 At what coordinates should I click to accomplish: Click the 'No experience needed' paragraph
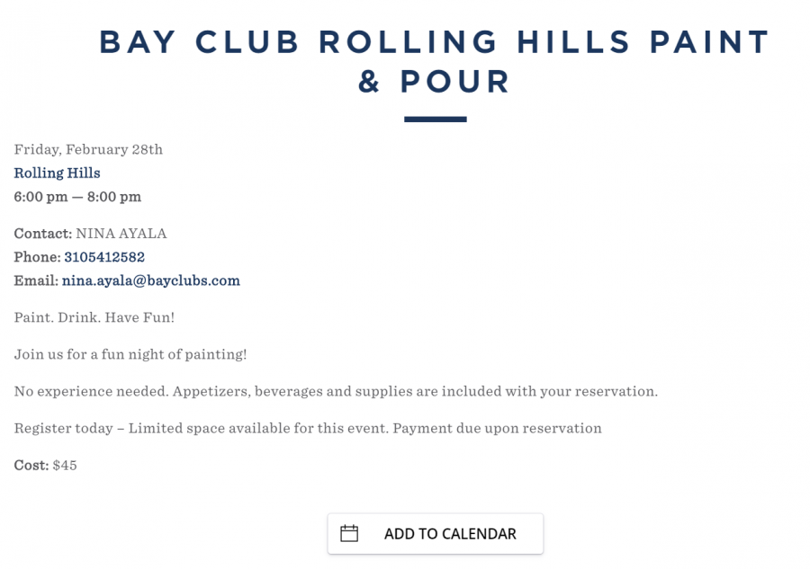[336, 392]
